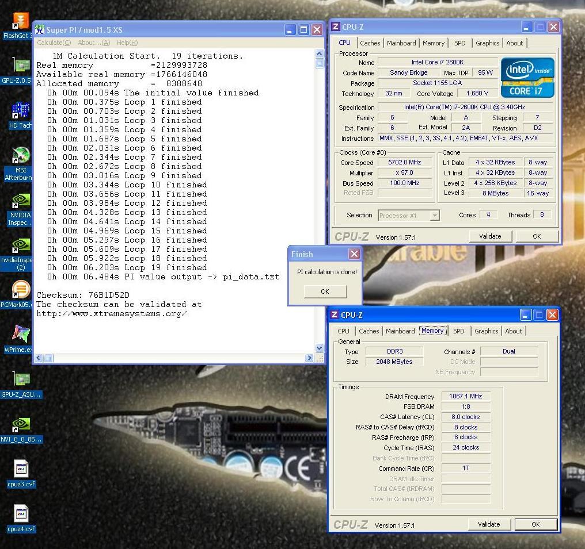
Task: Click the Super PI vertical scrollbar down arrow
Action: point(320,348)
